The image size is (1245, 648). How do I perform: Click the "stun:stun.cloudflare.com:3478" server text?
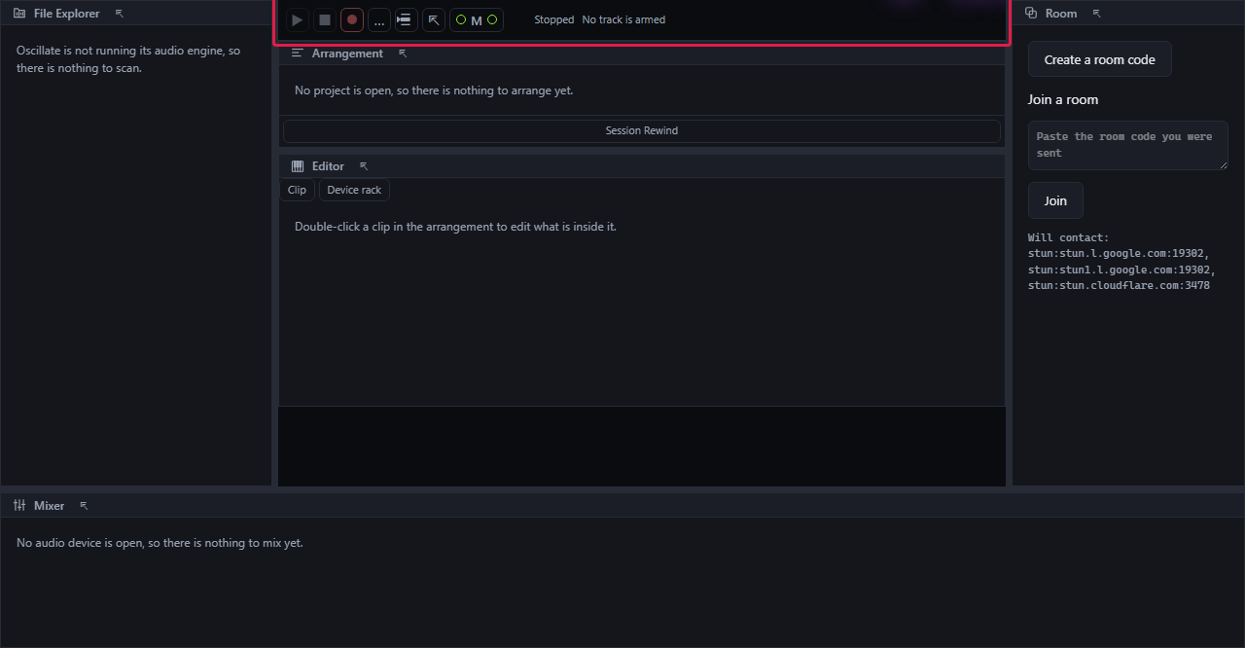tap(1119, 286)
